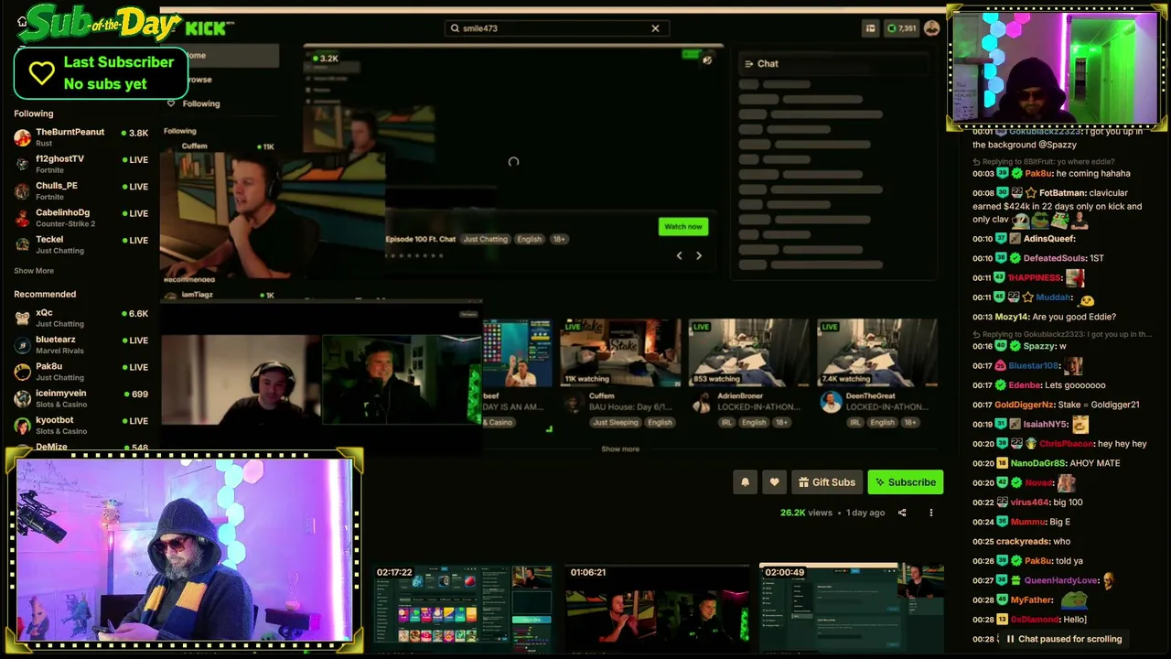Open the three-dot more options menu
The width and height of the screenshot is (1171, 659).
tap(931, 513)
